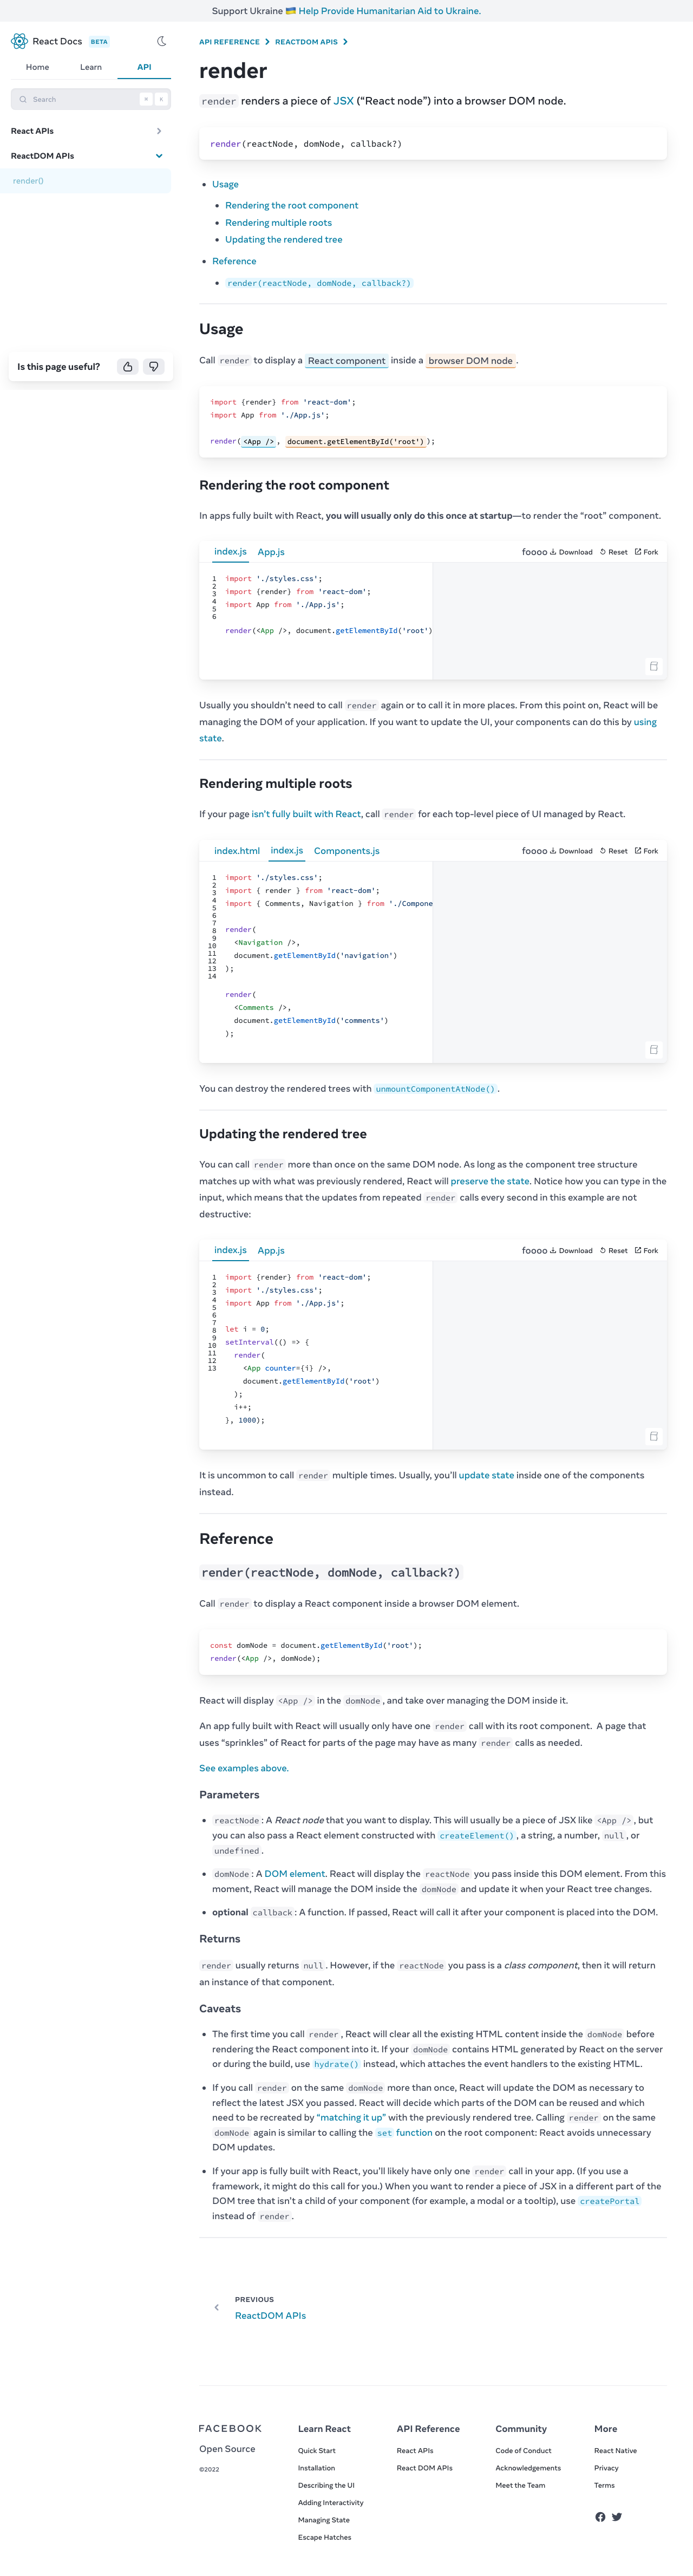Go to previous page ReactDOM APIs
The image size is (693, 2576).
(x=270, y=2315)
